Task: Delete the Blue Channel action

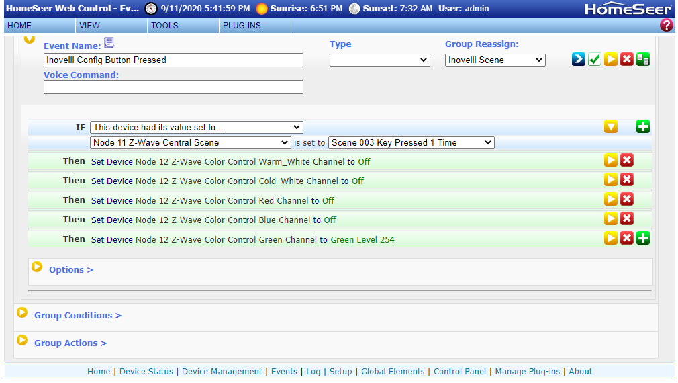Action: point(626,218)
